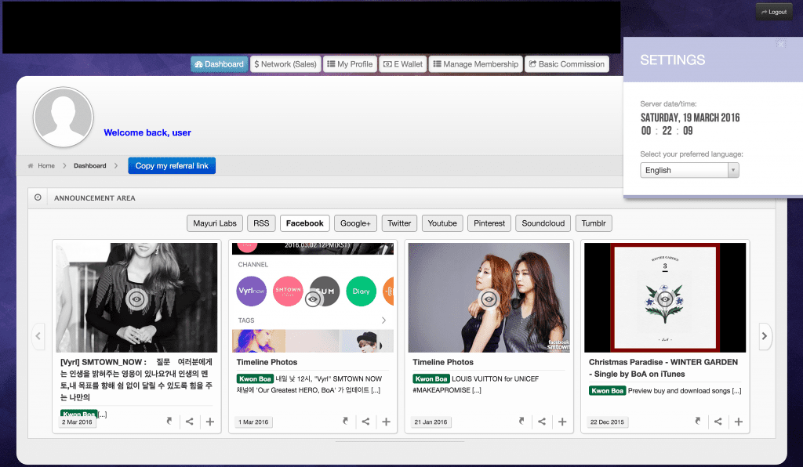Click the "ANNOUNCEMENT AREA" heading
803x467 pixels.
point(95,198)
